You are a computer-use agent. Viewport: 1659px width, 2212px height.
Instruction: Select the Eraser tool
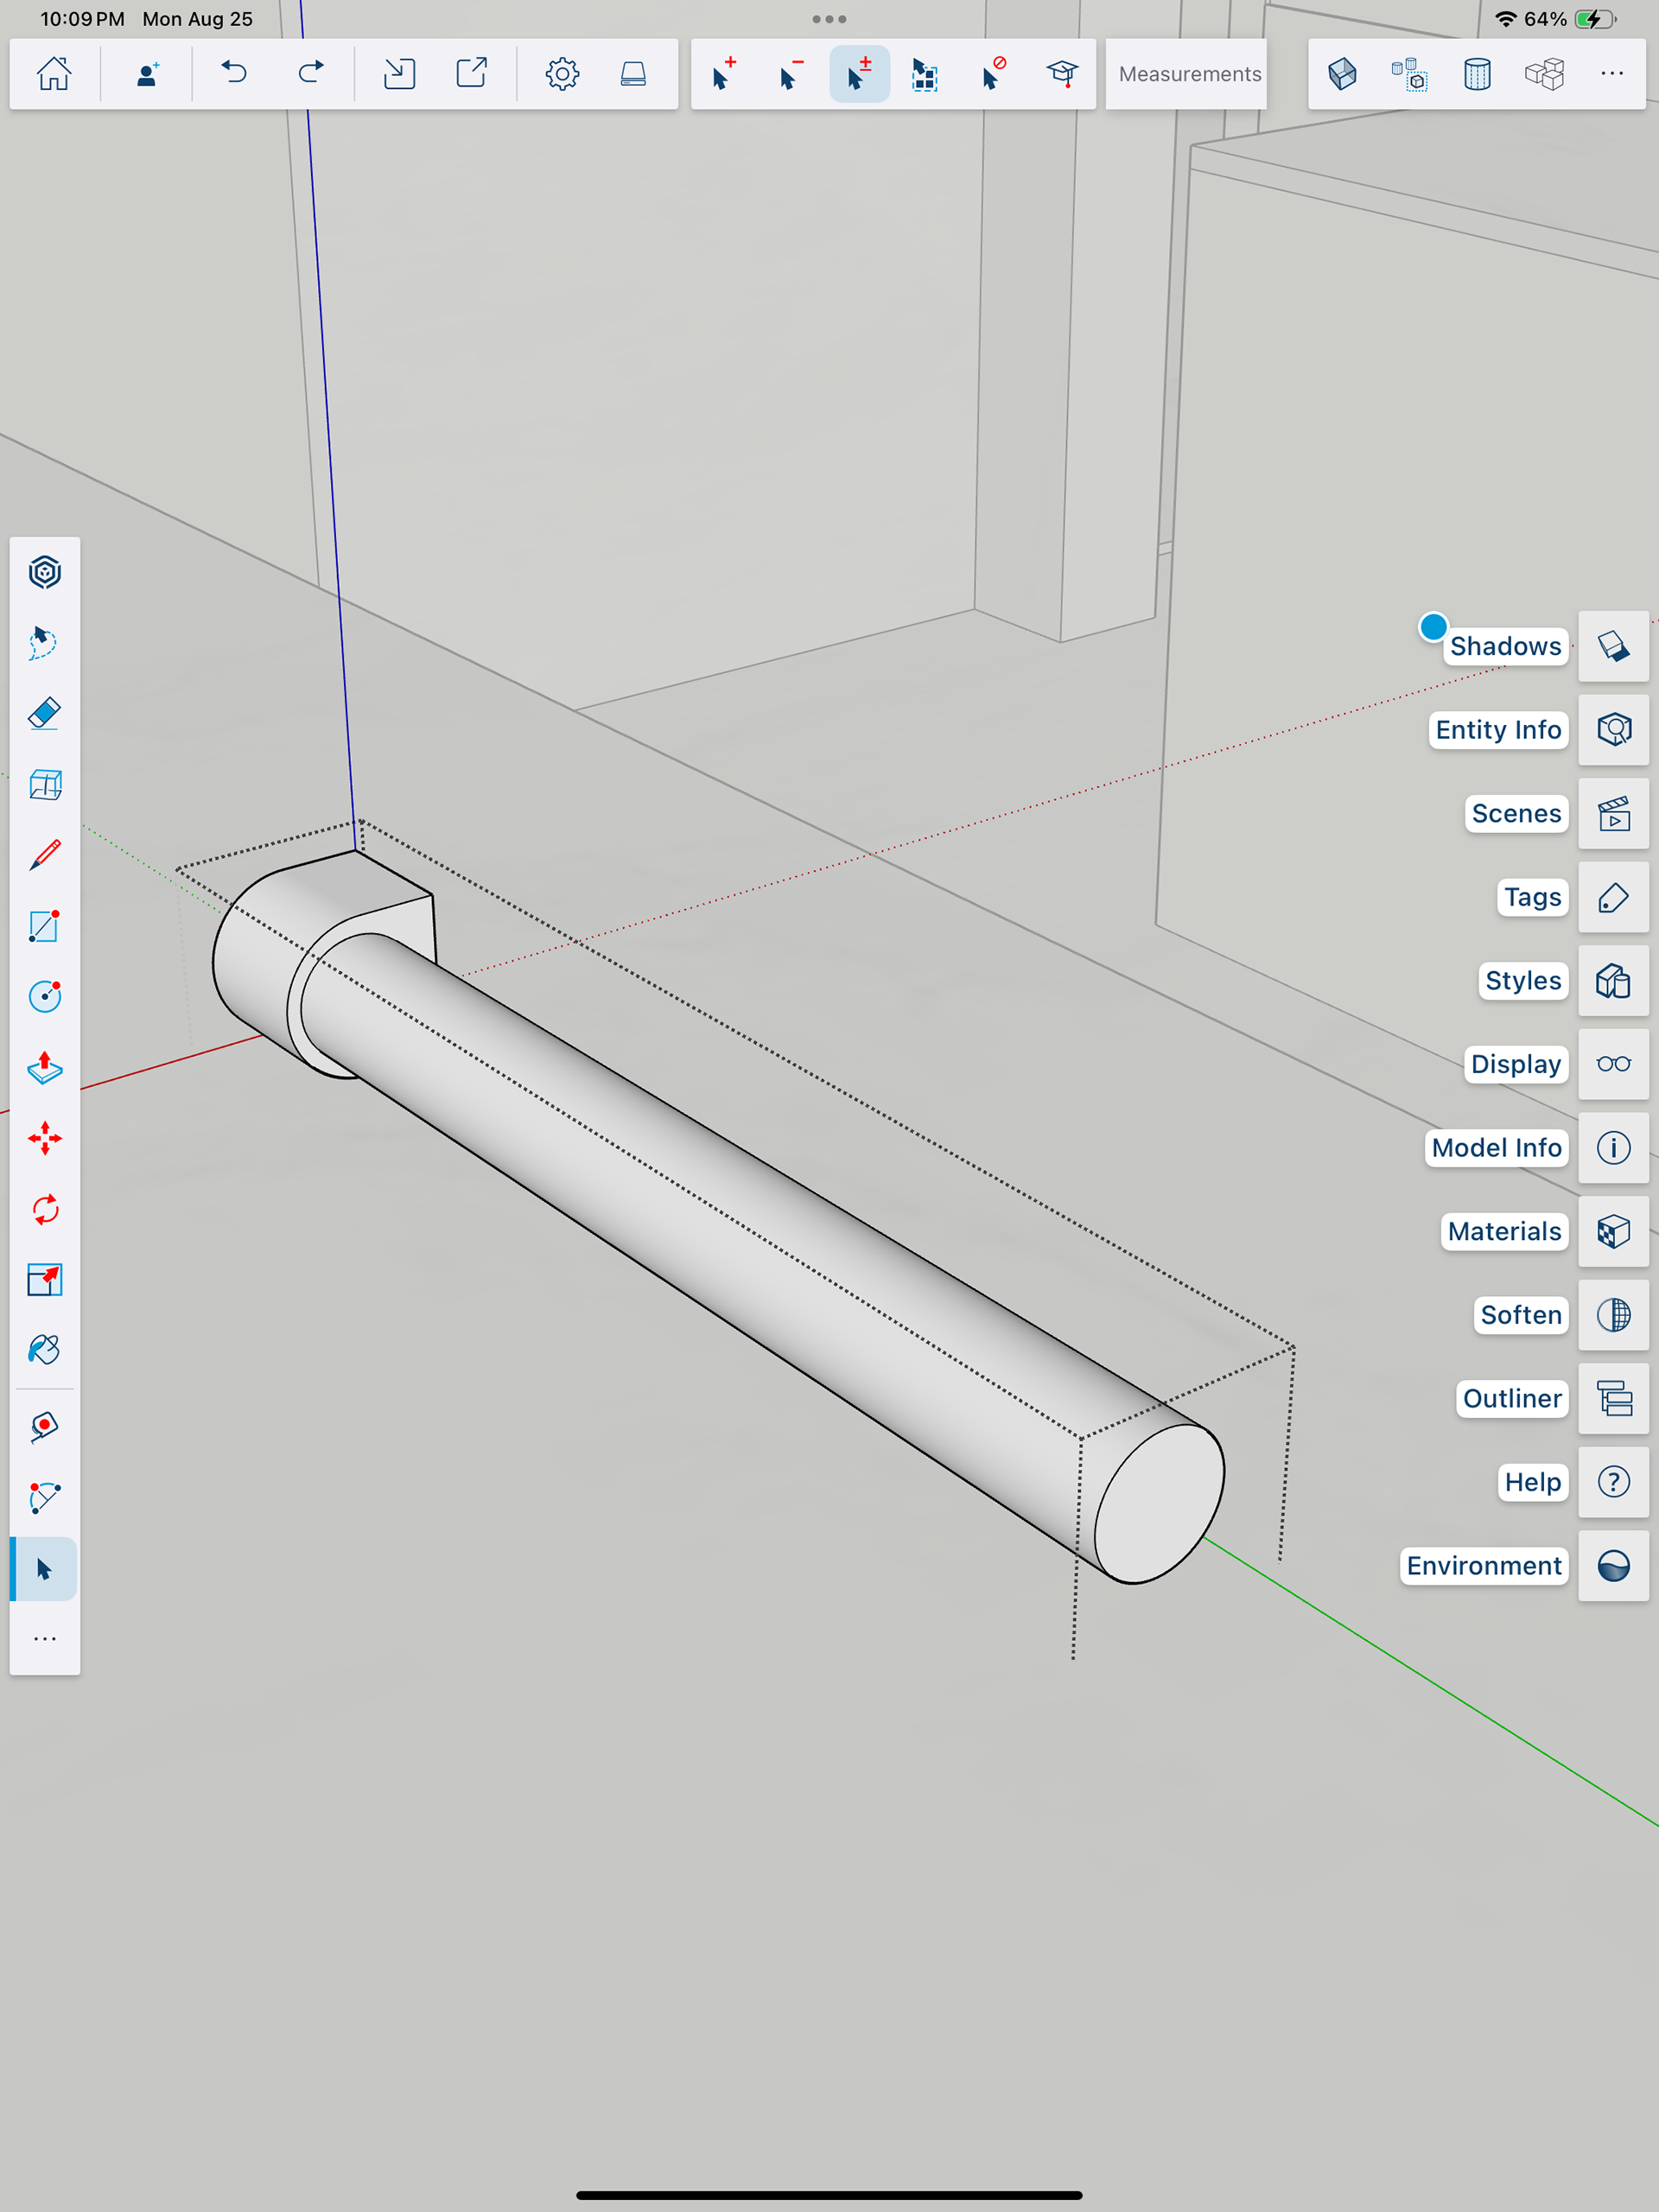tap(45, 714)
